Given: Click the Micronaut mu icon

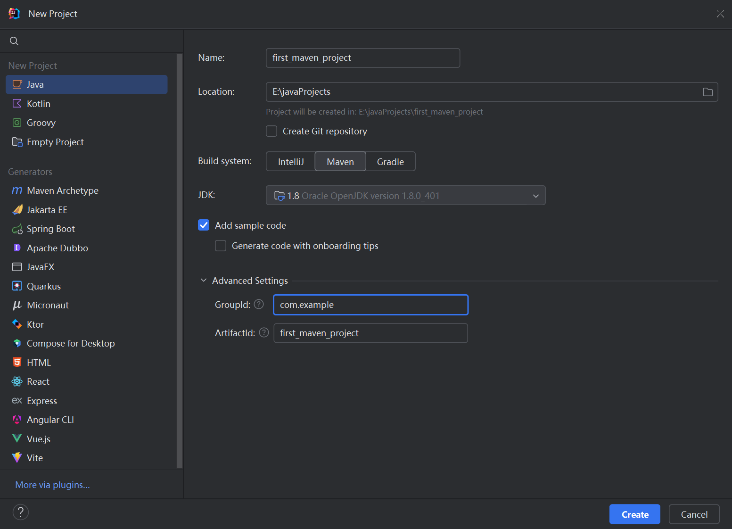Looking at the screenshot, I should click(17, 305).
